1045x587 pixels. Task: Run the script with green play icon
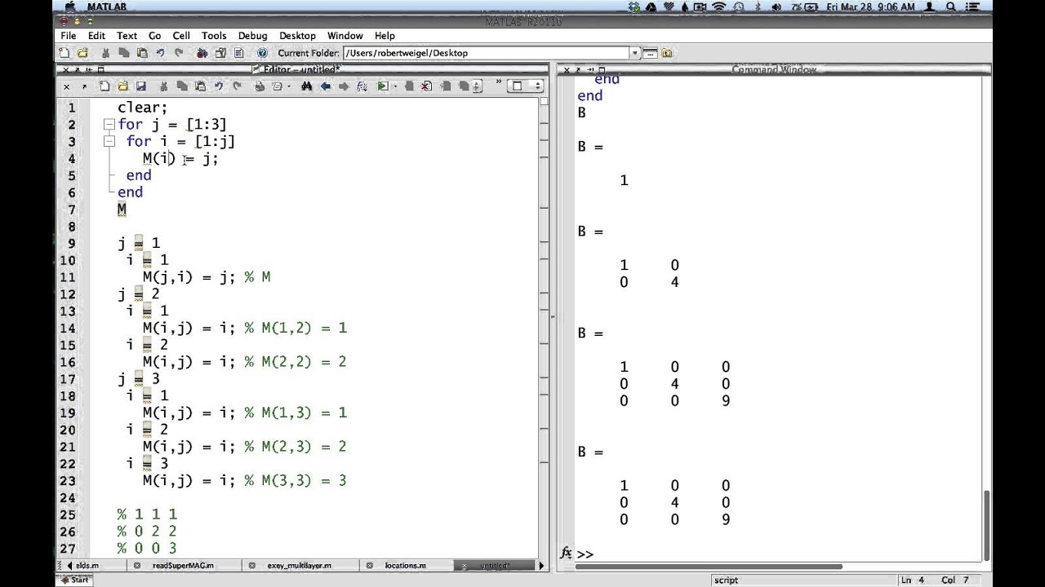click(x=382, y=86)
